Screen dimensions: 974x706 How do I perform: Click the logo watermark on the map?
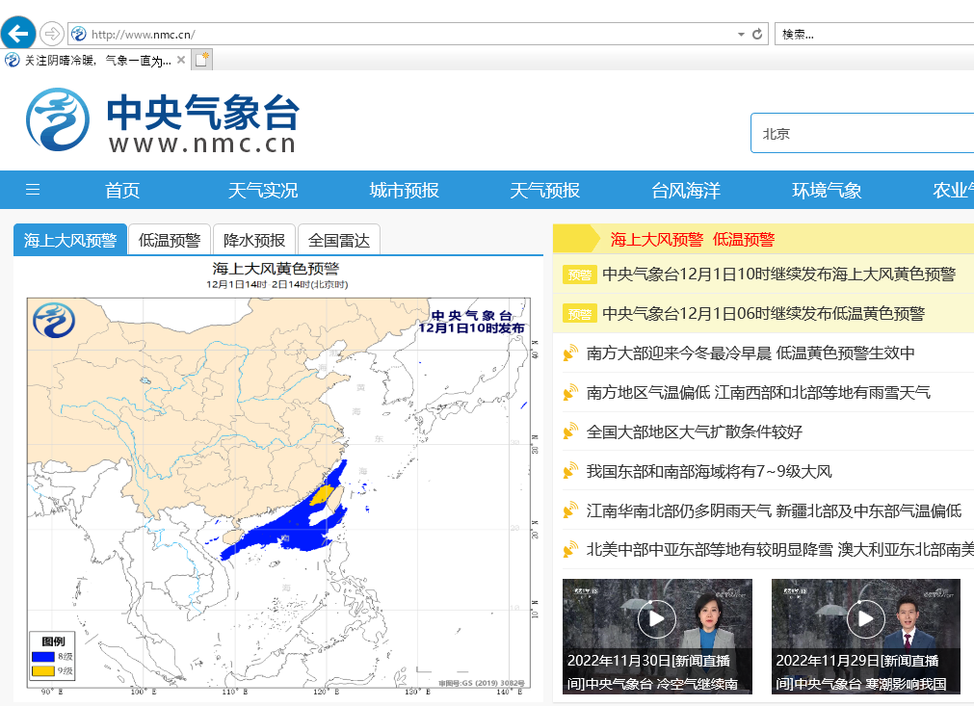tap(54, 321)
